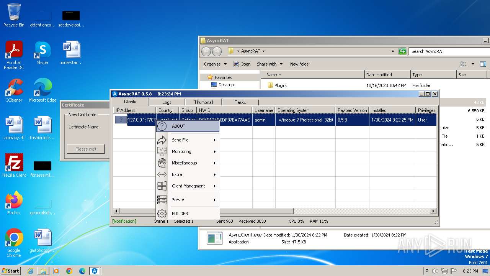Screen dimensions: 490x276
Task: Click AsyncRAT taskbar icon
Action: pyautogui.click(x=95, y=271)
